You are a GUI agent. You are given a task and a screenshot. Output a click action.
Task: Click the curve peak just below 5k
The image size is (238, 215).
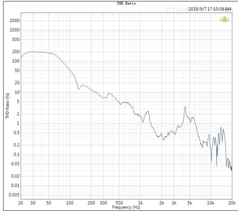185,107
